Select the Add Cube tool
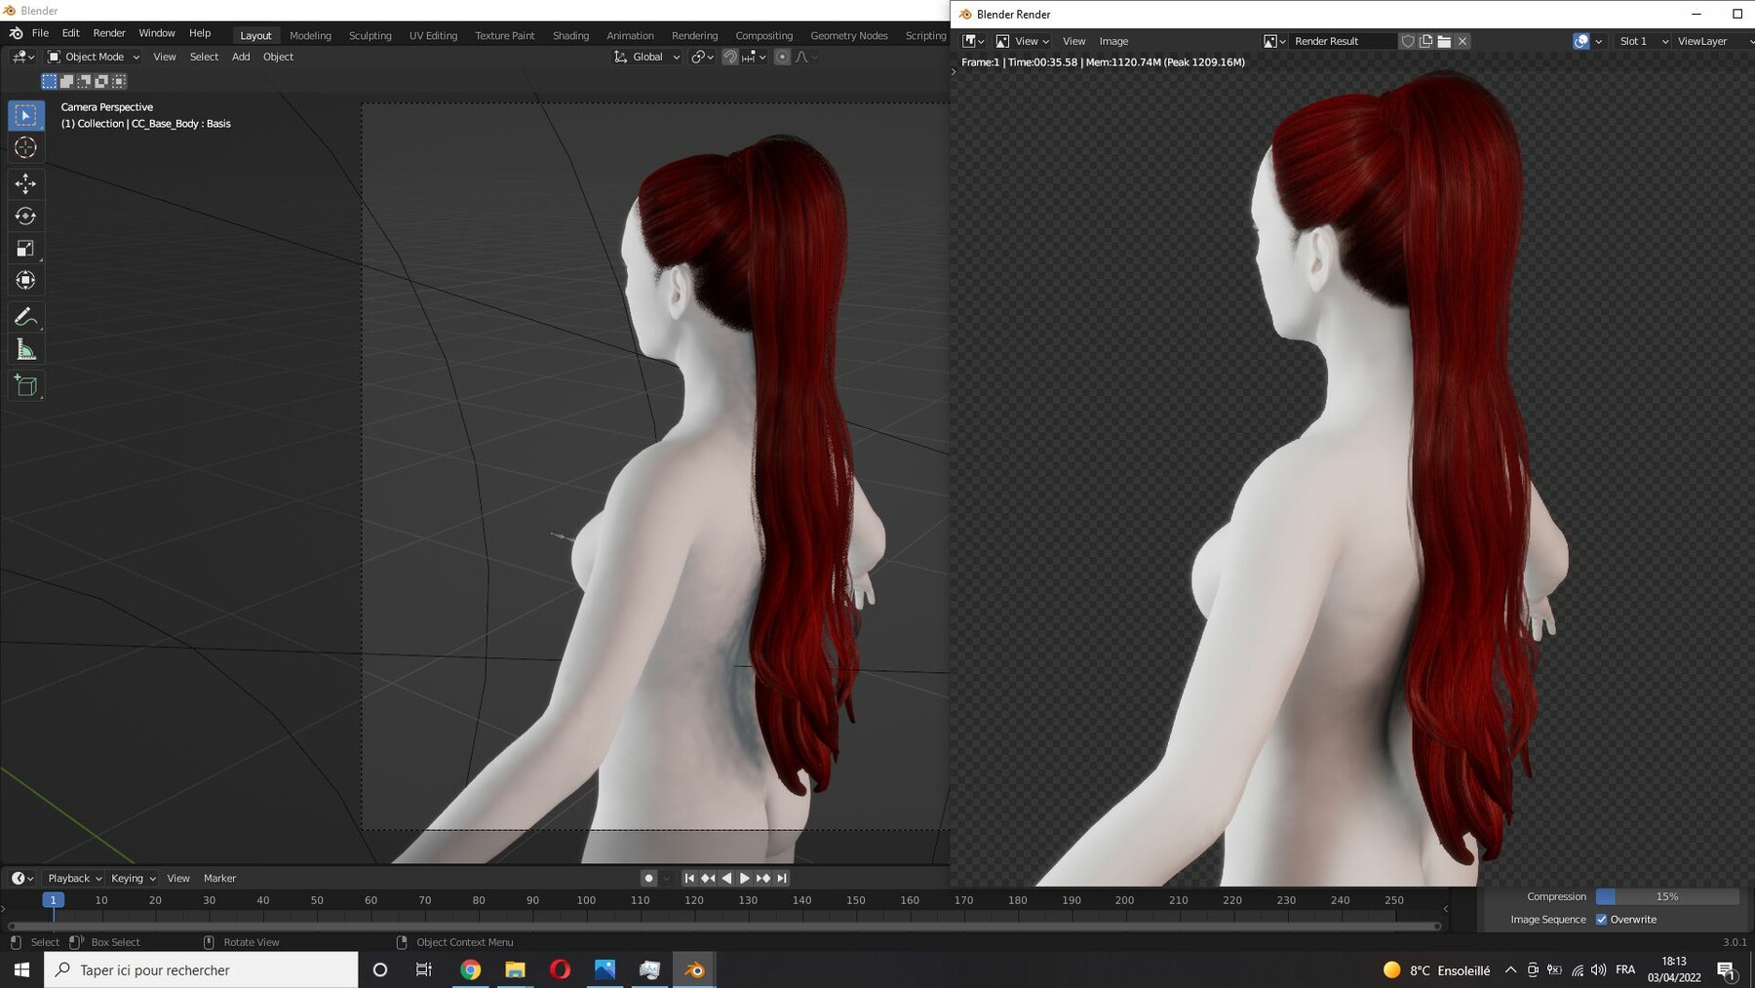 [x=26, y=386]
